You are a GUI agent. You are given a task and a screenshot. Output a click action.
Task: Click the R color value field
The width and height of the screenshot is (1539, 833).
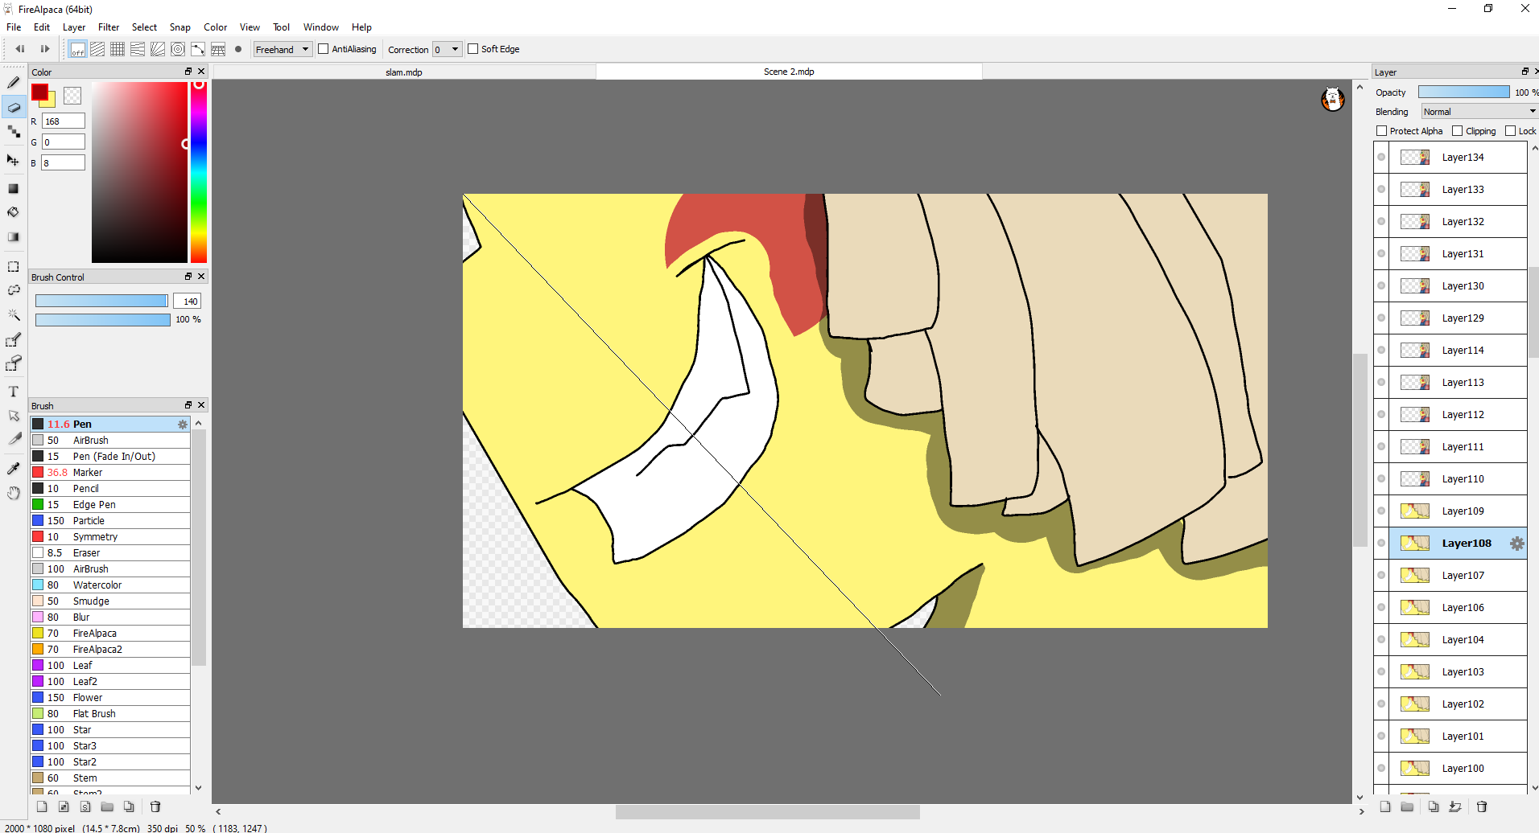[x=64, y=121]
